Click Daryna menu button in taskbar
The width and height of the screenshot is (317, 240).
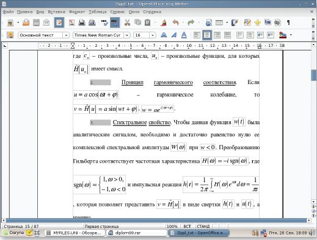point(13,233)
